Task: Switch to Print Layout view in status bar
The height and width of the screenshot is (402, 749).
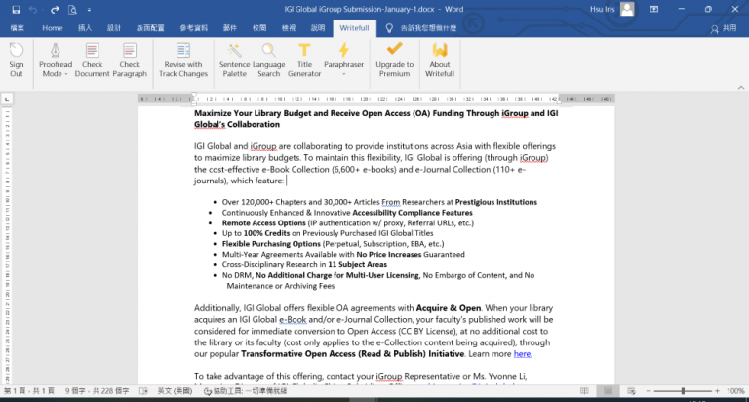Action: [608, 391]
